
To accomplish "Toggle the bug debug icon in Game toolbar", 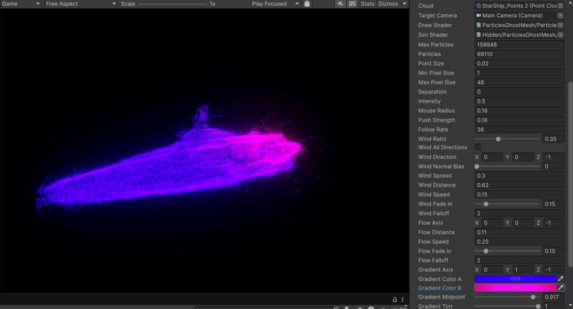I will 307,4.
